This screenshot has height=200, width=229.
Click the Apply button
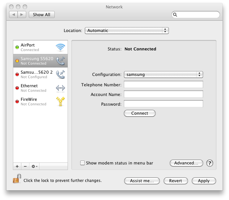[x=204, y=181]
